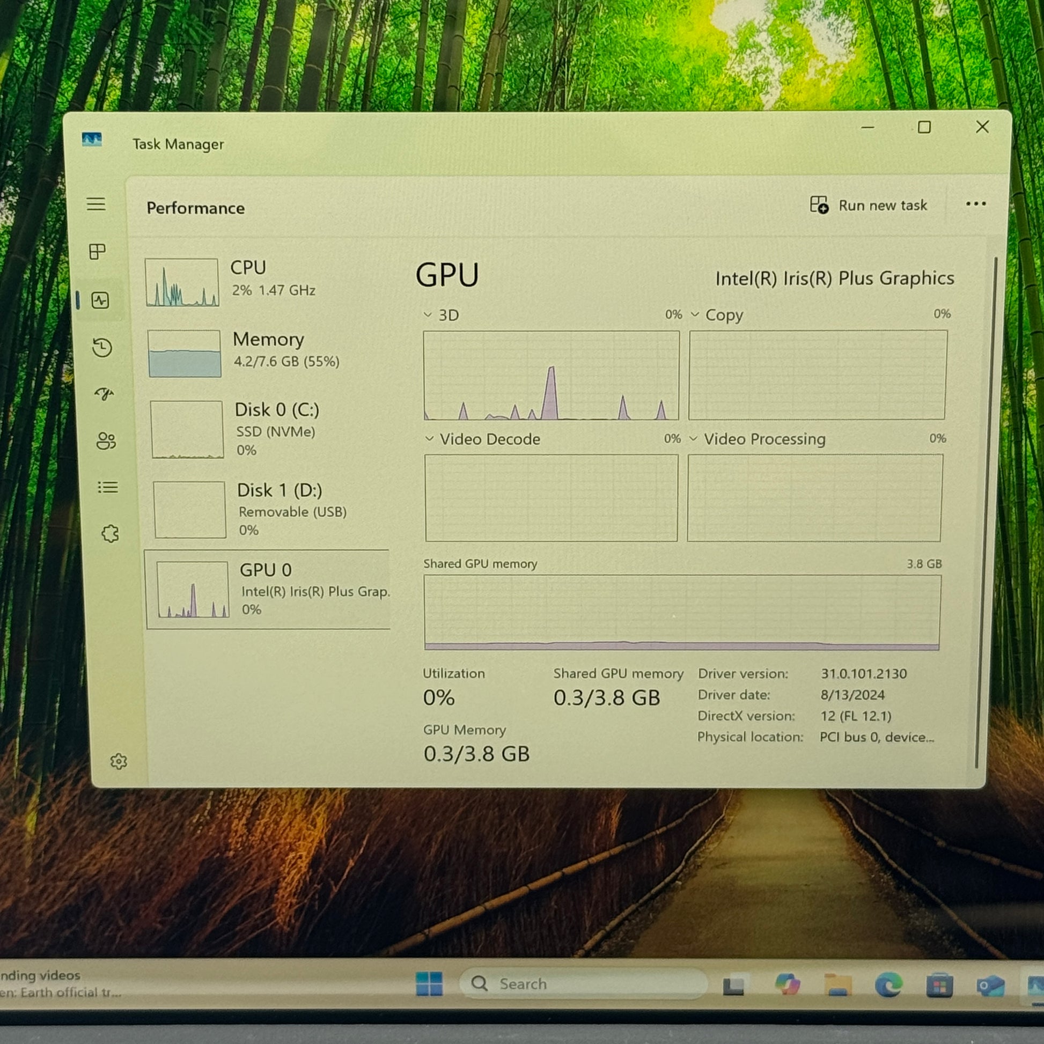Click the GPU panel vertical scrollbar
The height and width of the screenshot is (1044, 1044).
point(986,512)
